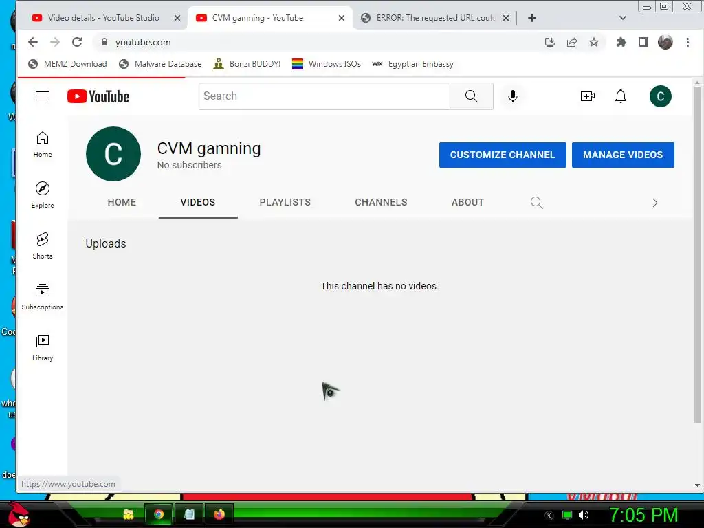Image resolution: width=704 pixels, height=528 pixels.
Task: Click the share page icon in the address bar
Action: click(x=571, y=42)
